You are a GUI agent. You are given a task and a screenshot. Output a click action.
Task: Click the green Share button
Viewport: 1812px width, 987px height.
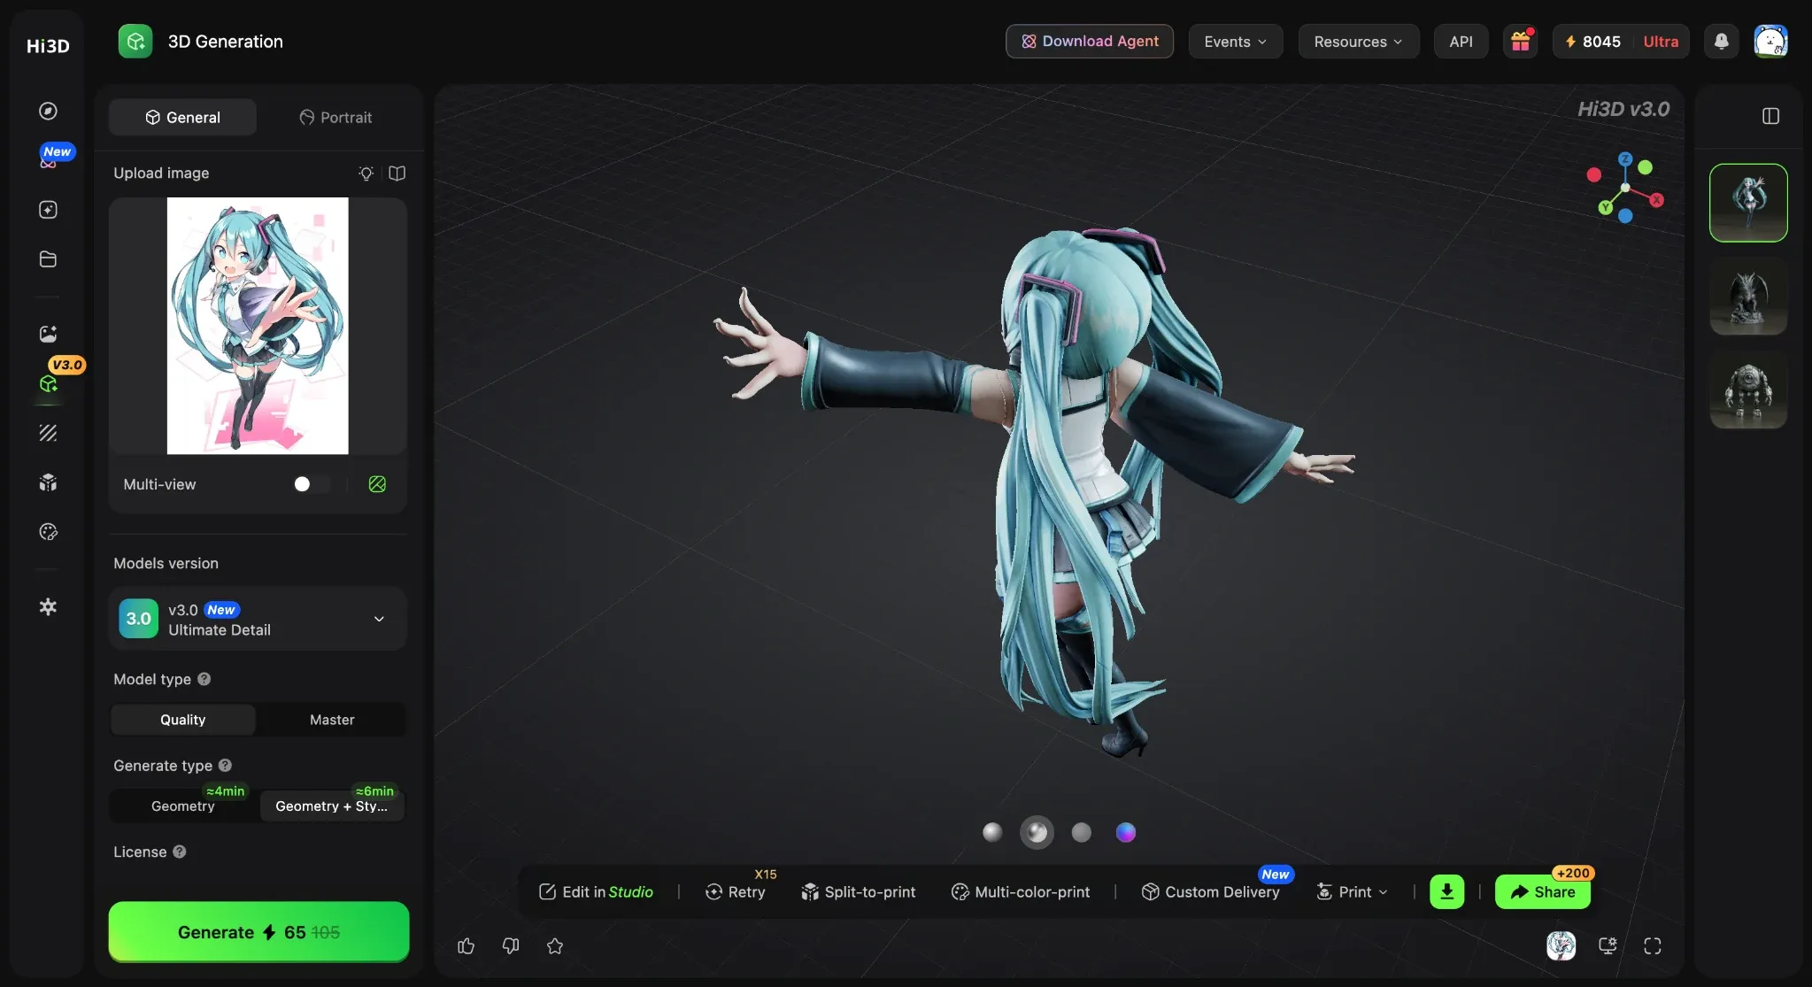click(1543, 891)
